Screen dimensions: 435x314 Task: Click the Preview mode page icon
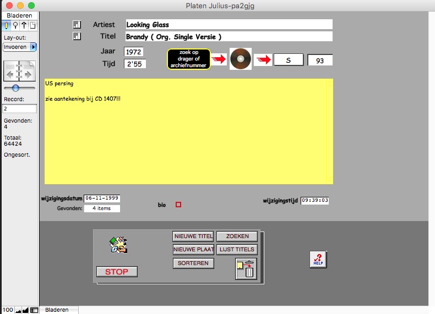click(32, 25)
